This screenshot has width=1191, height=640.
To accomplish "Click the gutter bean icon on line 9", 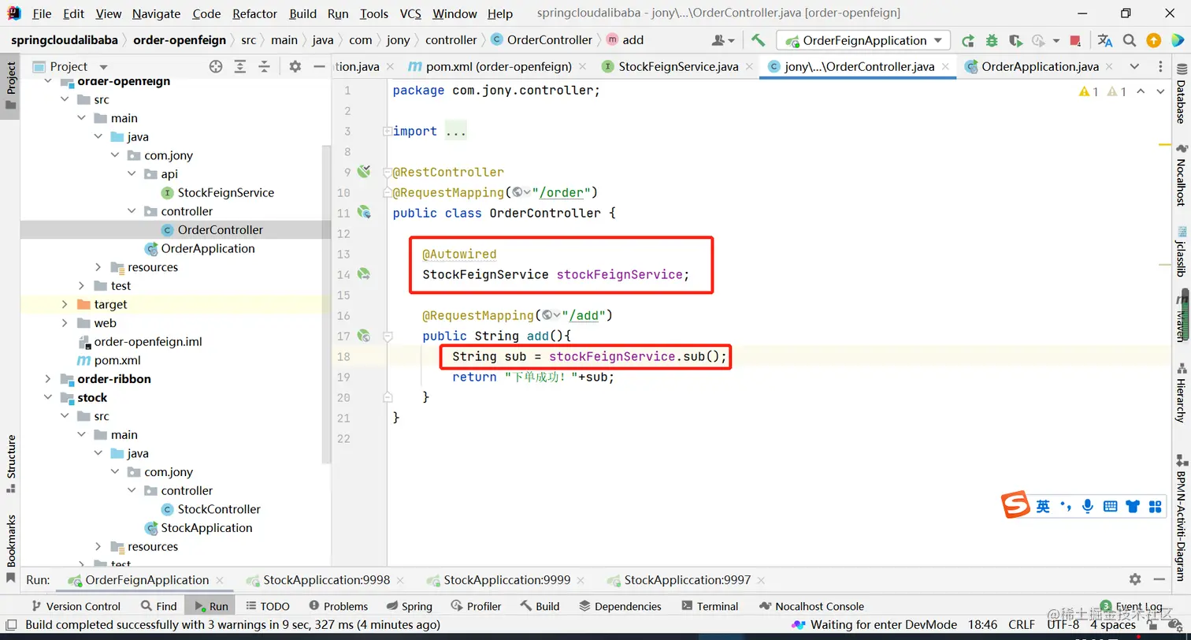I will pos(363,171).
